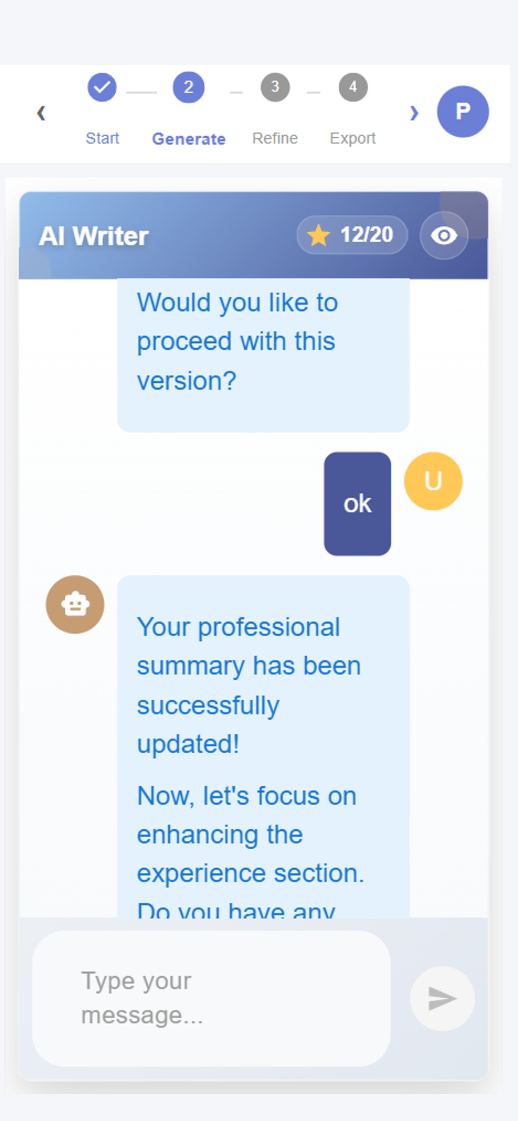Click the 'ok' user message bubble
Screen dimensions: 518x1121
click(x=357, y=504)
